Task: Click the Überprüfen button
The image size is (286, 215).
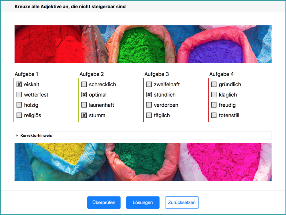Action: 104,202
